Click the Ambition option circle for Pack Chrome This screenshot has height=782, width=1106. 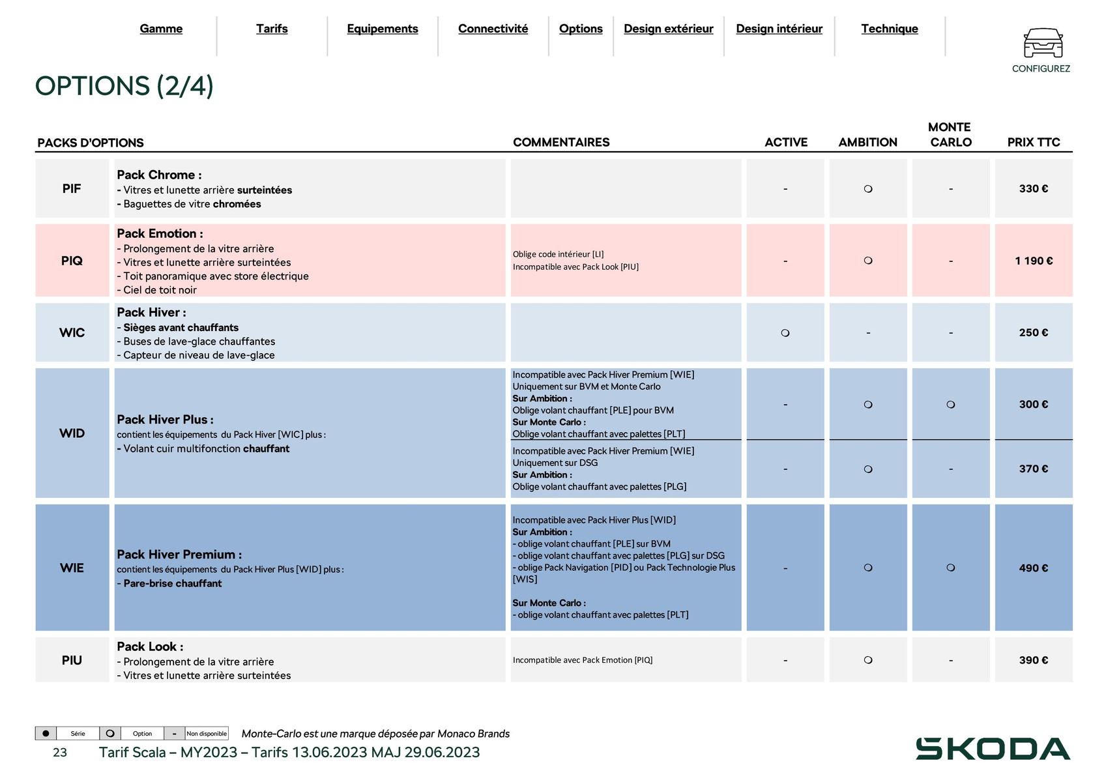pyautogui.click(x=868, y=189)
